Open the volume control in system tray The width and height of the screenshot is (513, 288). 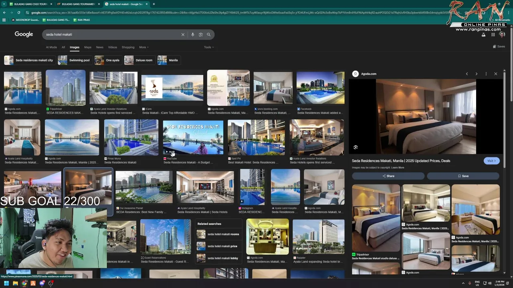coord(490,283)
